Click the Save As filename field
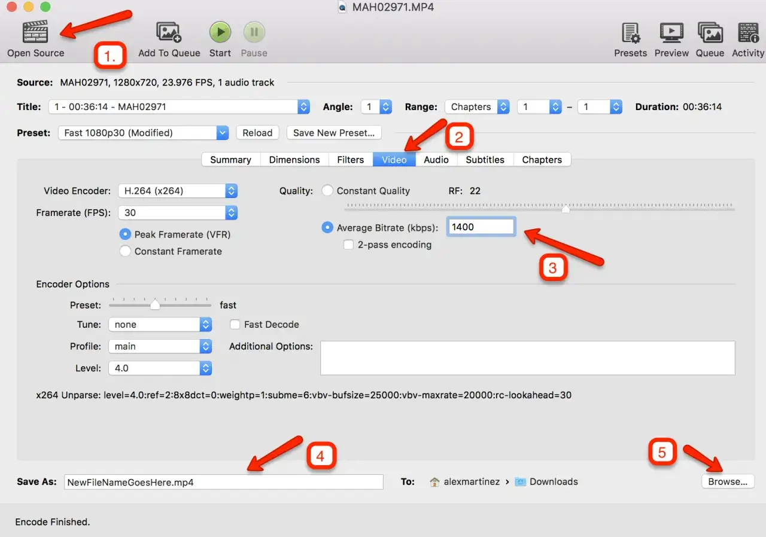766x537 pixels. [224, 482]
